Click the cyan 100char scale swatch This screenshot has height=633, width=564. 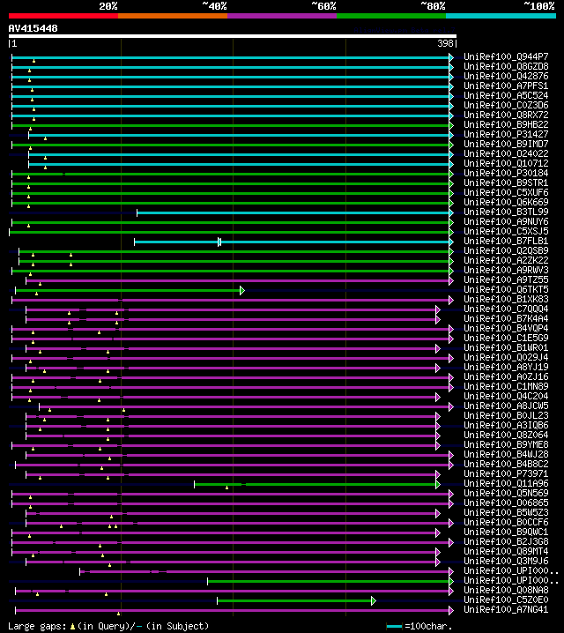click(394, 626)
